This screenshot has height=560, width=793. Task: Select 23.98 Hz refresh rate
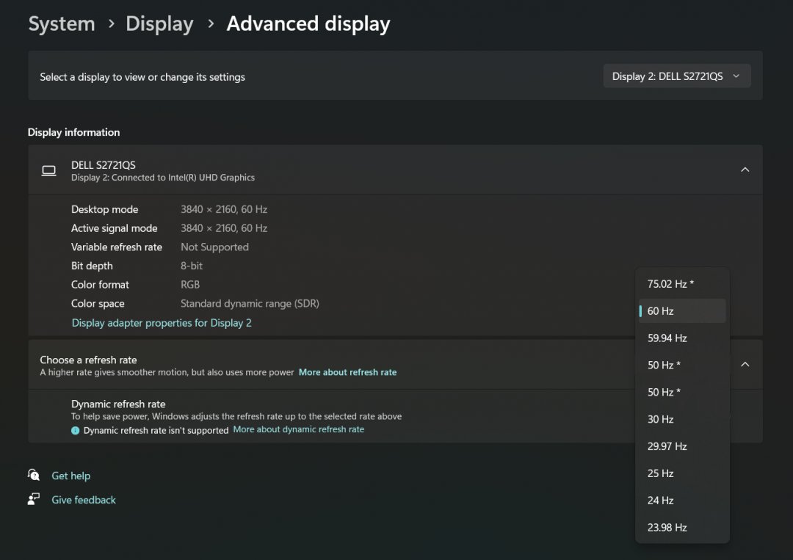point(681,527)
